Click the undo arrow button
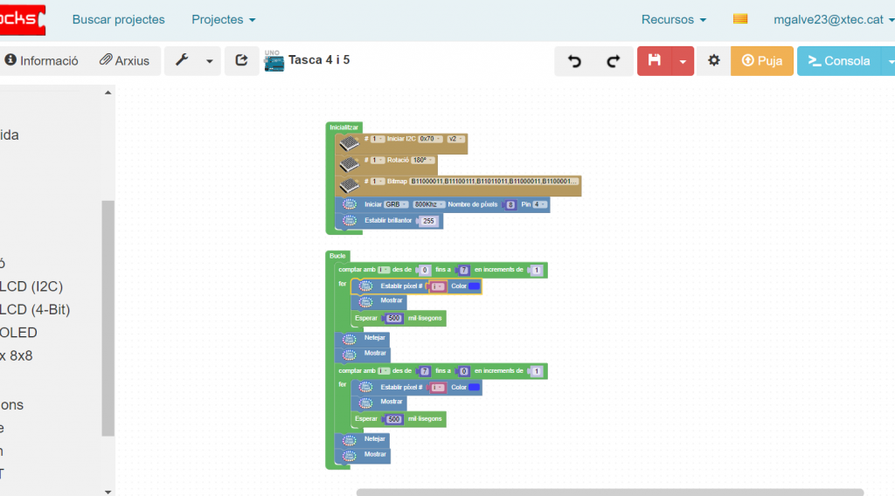The width and height of the screenshot is (895, 496). tap(574, 61)
